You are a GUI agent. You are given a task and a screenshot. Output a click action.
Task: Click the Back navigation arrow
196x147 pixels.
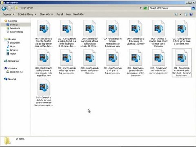(4, 8)
